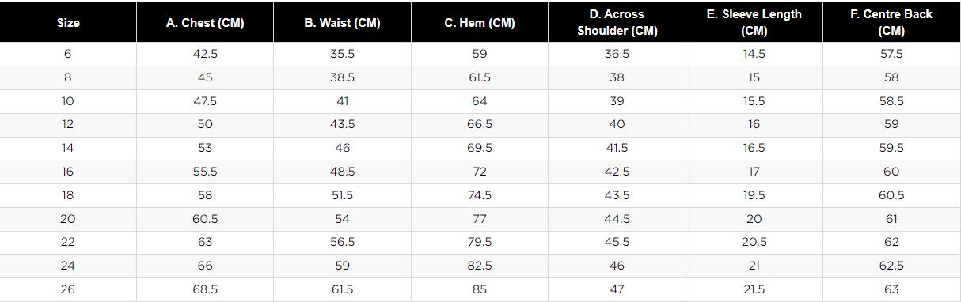Click D. Across Shoulder (CM) header

click(x=617, y=23)
